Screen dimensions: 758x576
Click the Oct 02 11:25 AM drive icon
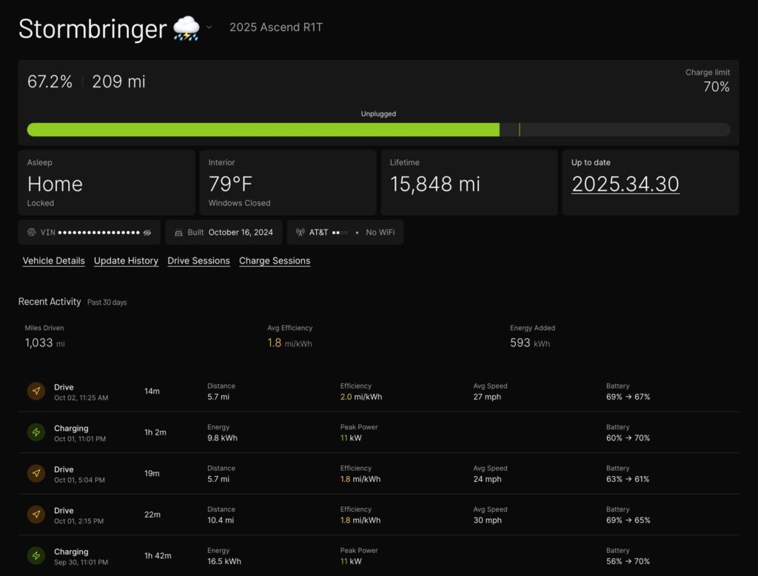(36, 392)
